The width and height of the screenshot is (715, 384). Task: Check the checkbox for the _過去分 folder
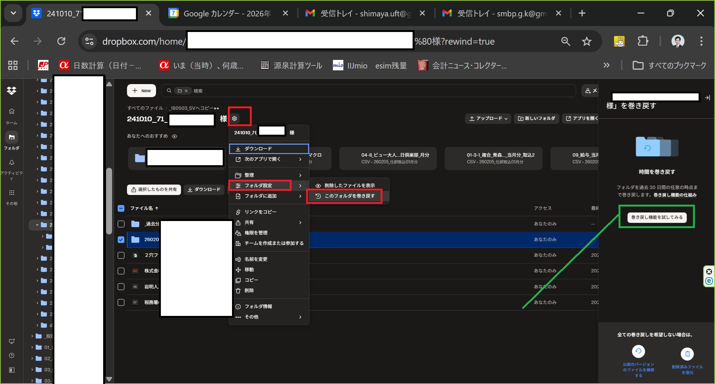coord(121,224)
